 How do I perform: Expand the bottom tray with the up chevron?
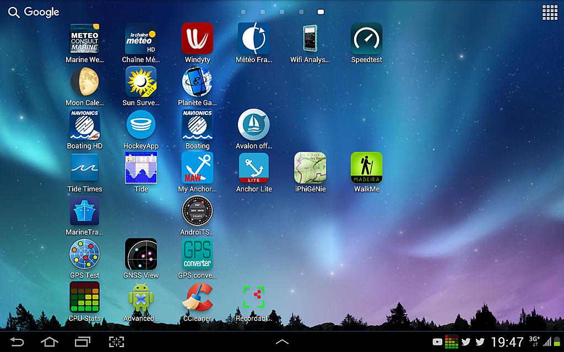click(x=282, y=342)
